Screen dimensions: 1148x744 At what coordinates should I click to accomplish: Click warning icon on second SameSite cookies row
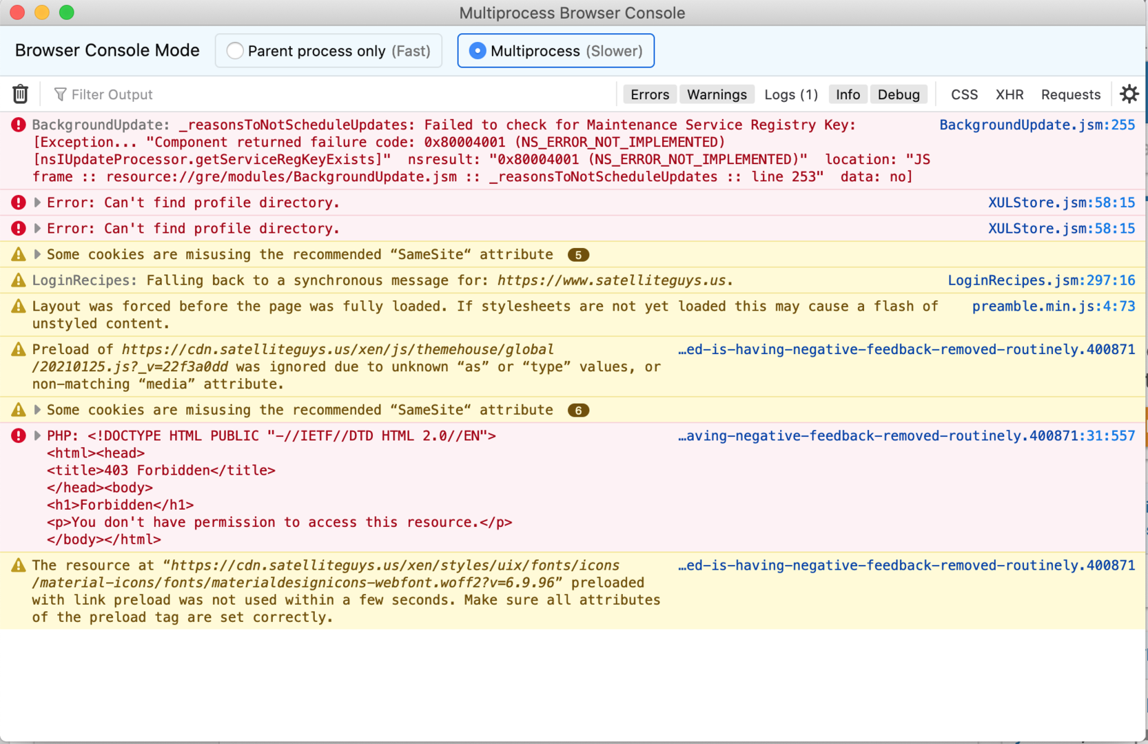click(x=19, y=410)
